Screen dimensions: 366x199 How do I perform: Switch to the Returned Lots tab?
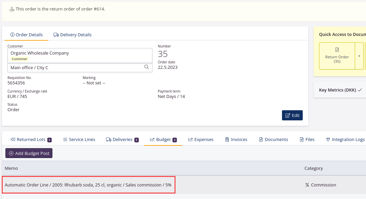31,140
